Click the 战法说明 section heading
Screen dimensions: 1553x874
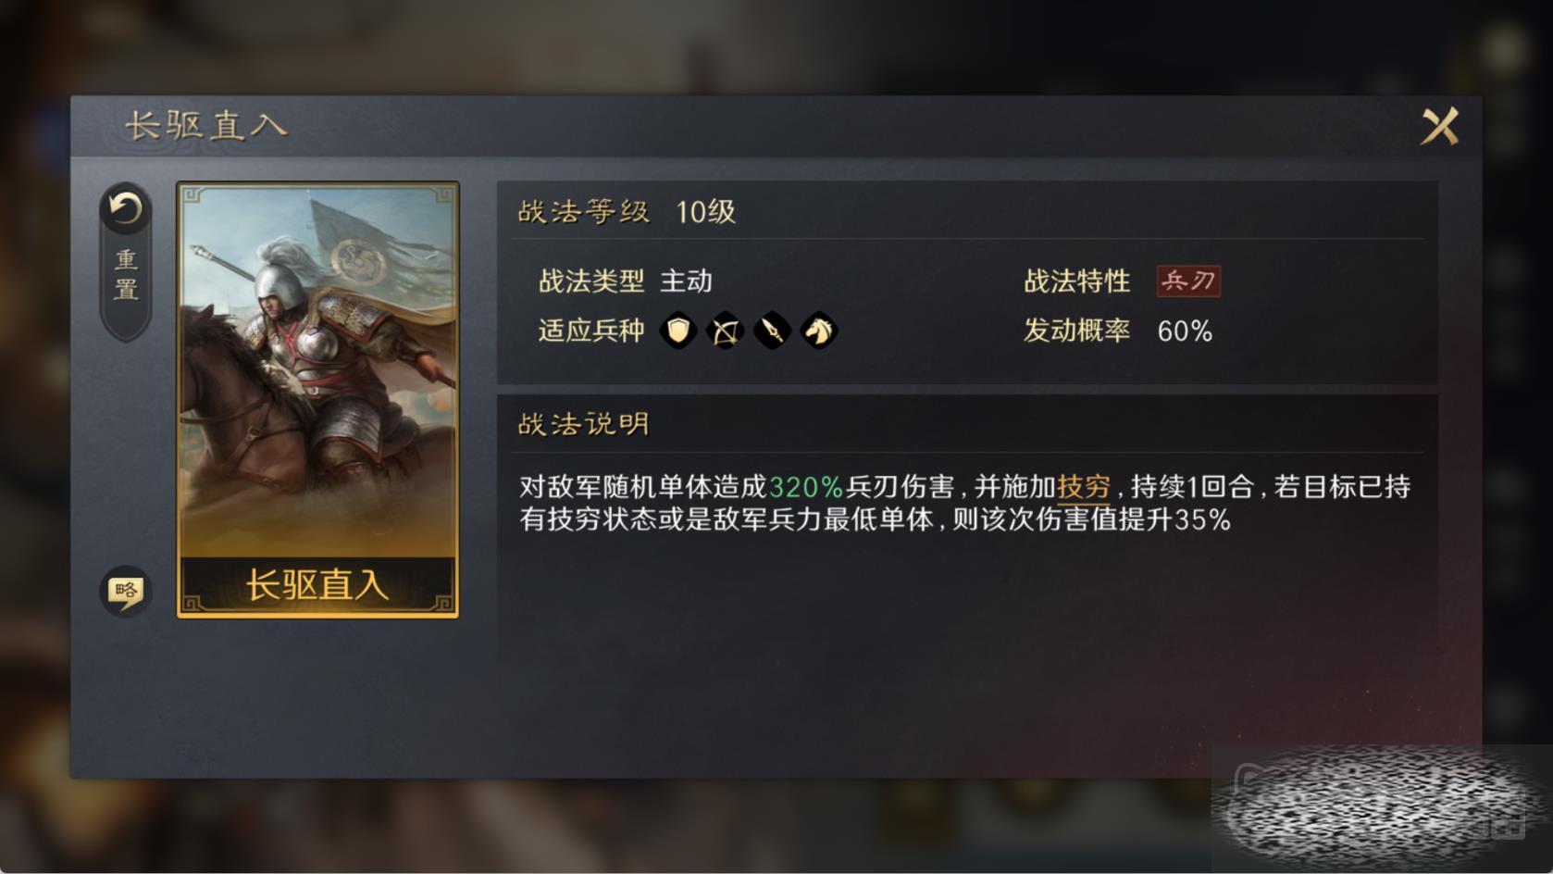click(584, 424)
